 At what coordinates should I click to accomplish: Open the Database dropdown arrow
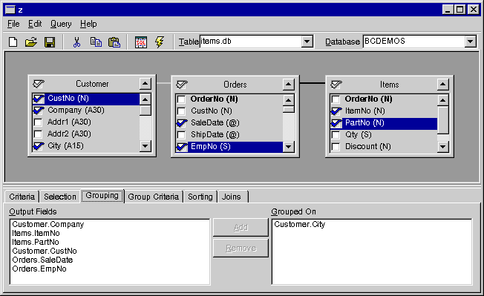(470, 42)
